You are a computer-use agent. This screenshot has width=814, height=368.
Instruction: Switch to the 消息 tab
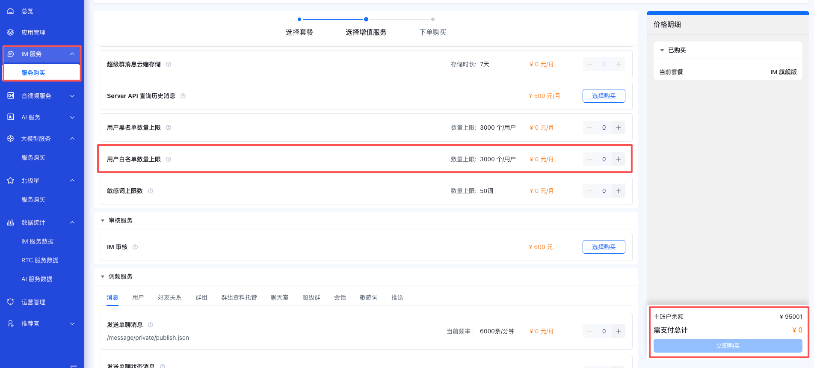point(112,297)
